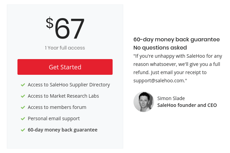Click 'Personal email support' list item
The width and height of the screenshot is (230, 153).
coord(54,119)
